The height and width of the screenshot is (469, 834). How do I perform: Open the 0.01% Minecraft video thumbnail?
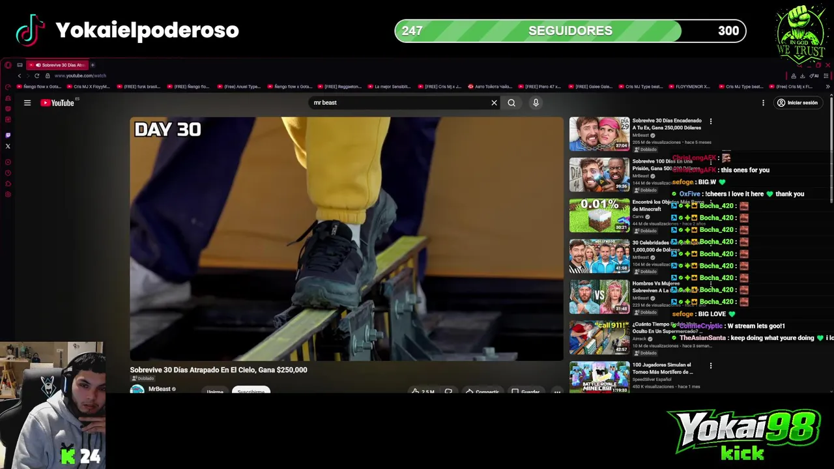599,216
